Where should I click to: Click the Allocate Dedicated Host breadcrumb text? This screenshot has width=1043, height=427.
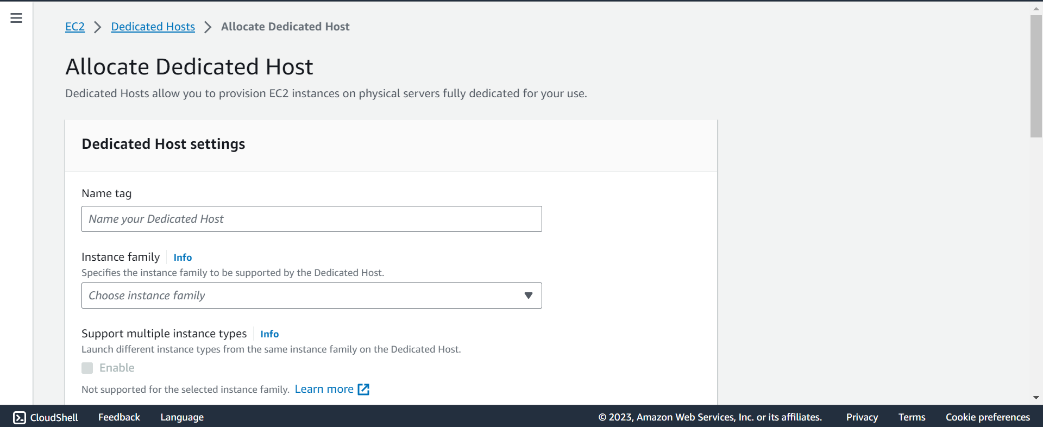[x=285, y=27]
